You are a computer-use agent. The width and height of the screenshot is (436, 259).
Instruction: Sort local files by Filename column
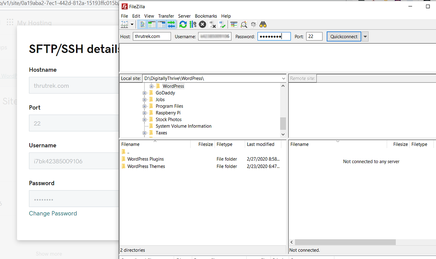click(155, 144)
